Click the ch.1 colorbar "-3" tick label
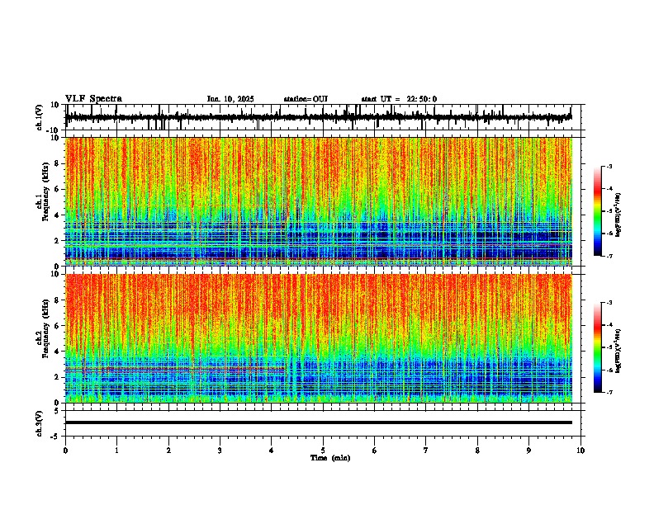 (x=609, y=167)
